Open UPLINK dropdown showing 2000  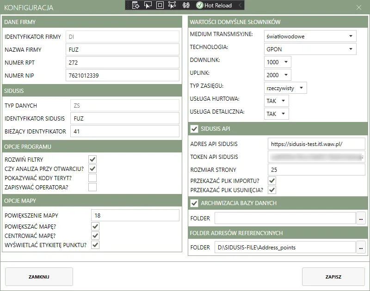click(277, 75)
